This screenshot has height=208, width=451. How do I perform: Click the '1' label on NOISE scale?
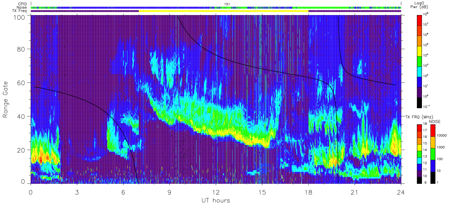pyautogui.click(x=438, y=183)
